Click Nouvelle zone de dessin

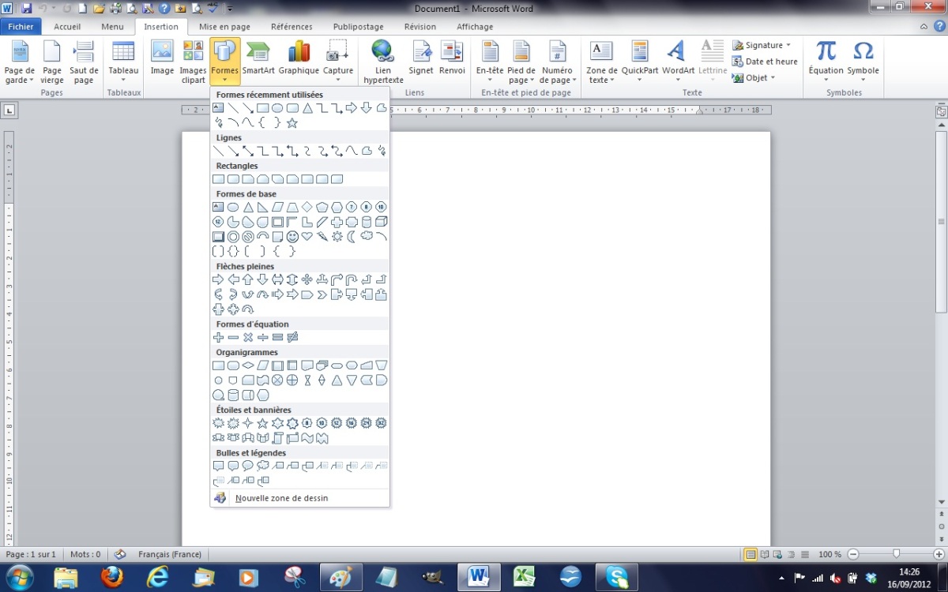299,498
